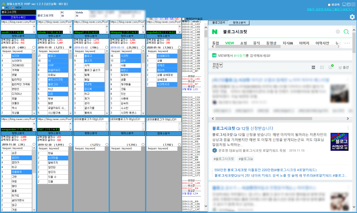Viewport: 357px width, 213px height.
Task: Select the VIEW radio button
Action: (13, 8)
